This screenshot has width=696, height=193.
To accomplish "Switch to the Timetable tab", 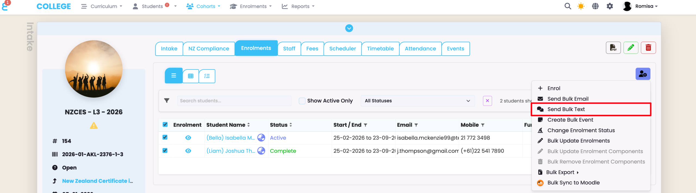I will [380, 48].
